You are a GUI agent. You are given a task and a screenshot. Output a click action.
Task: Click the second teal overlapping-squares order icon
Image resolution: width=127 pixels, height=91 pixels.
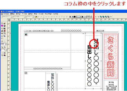pos(103,17)
